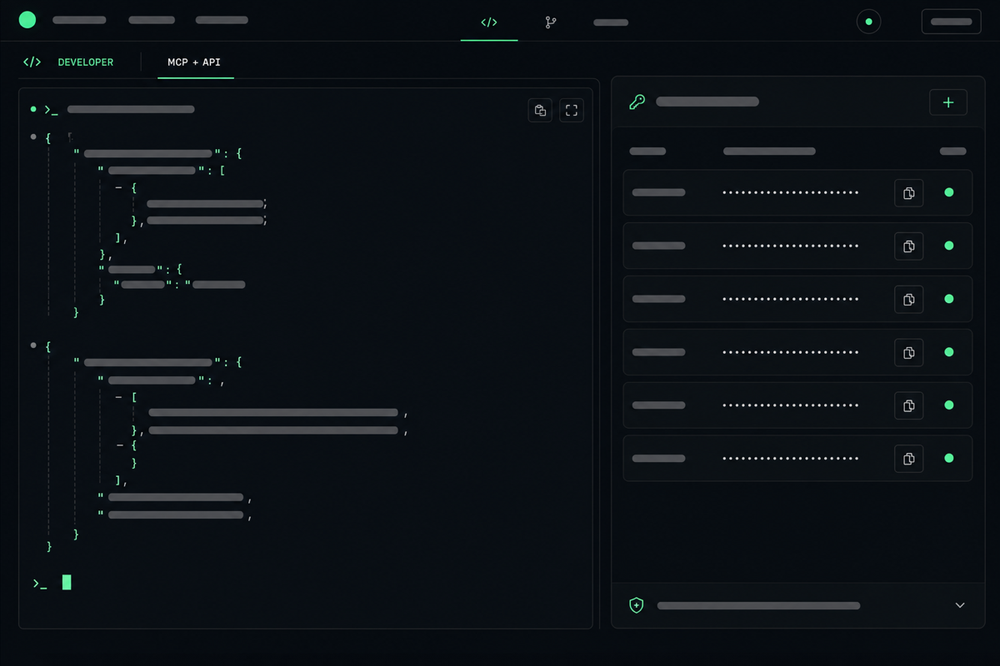Viewport: 1000px width, 666px height.
Task: Click the gray bullet beside the second JSON block
Action: [33, 345]
